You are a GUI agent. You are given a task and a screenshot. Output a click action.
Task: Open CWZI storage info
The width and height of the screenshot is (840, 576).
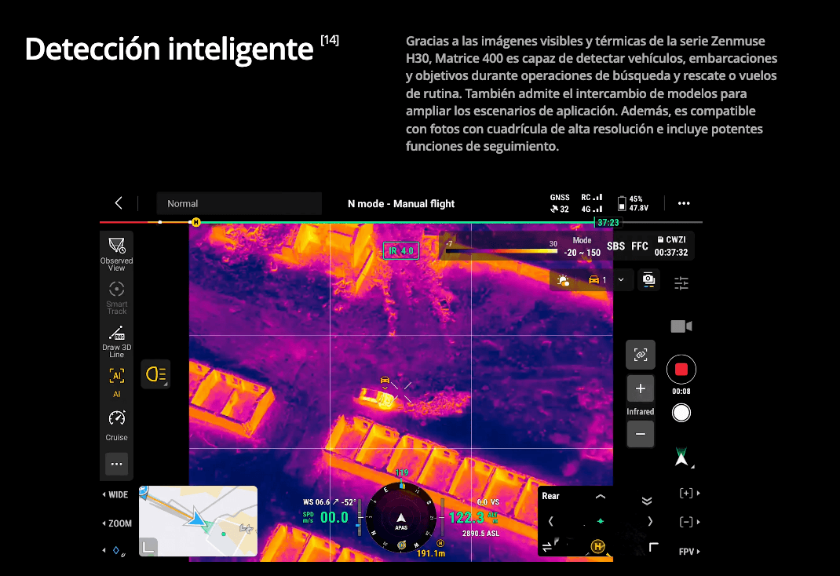pos(671,246)
